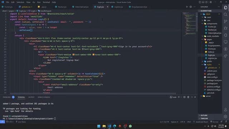Open the text-gray-900 color swatch

coord(100,46)
